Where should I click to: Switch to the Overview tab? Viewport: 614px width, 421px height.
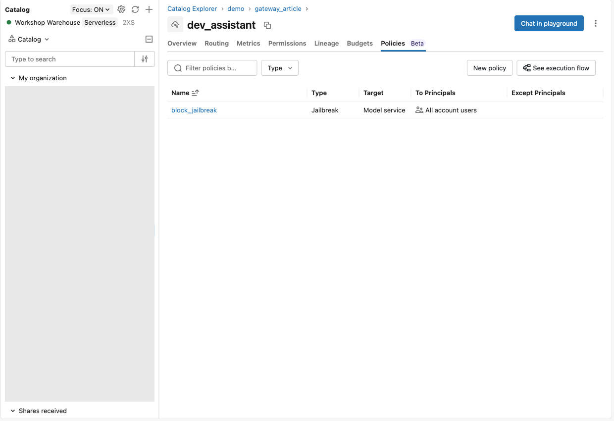(182, 43)
